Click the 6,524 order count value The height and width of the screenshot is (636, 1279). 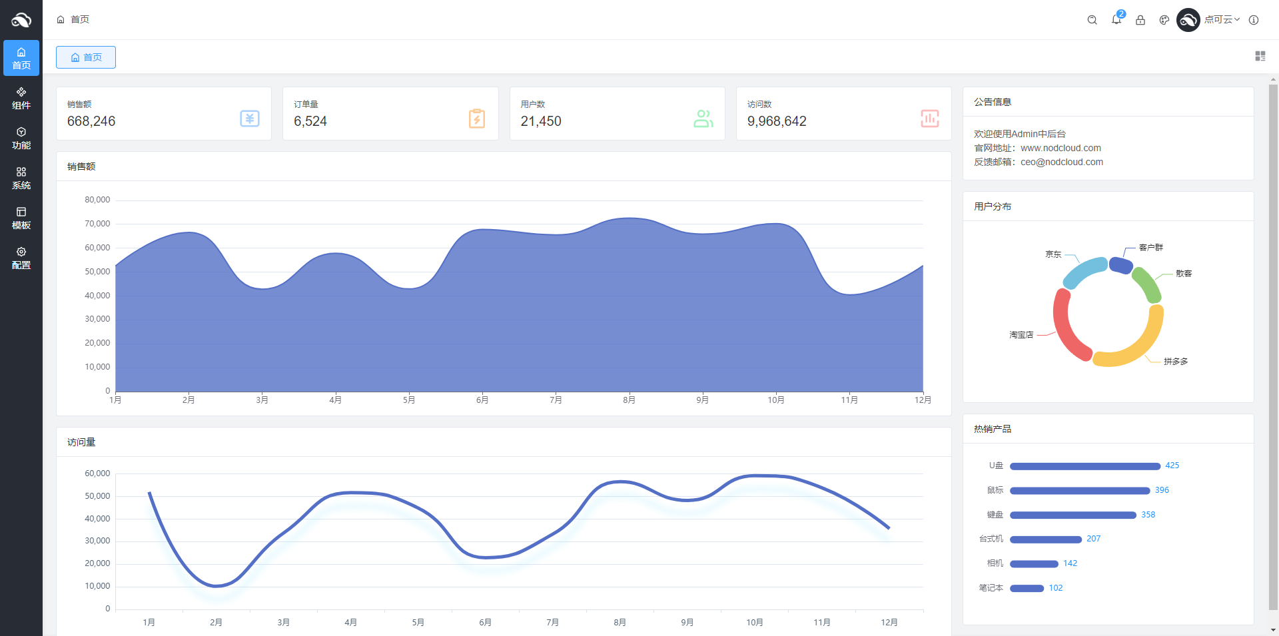(310, 121)
